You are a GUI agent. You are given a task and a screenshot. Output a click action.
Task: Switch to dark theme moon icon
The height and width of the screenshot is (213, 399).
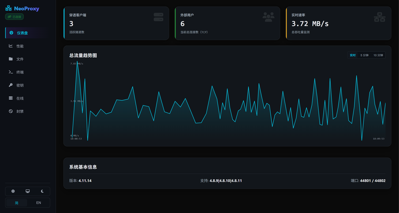(x=42, y=191)
